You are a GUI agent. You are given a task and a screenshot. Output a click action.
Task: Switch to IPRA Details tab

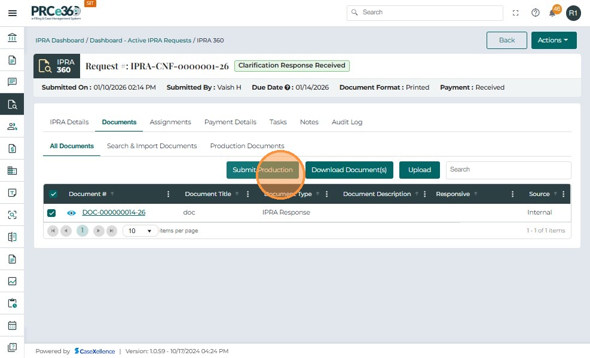point(69,122)
